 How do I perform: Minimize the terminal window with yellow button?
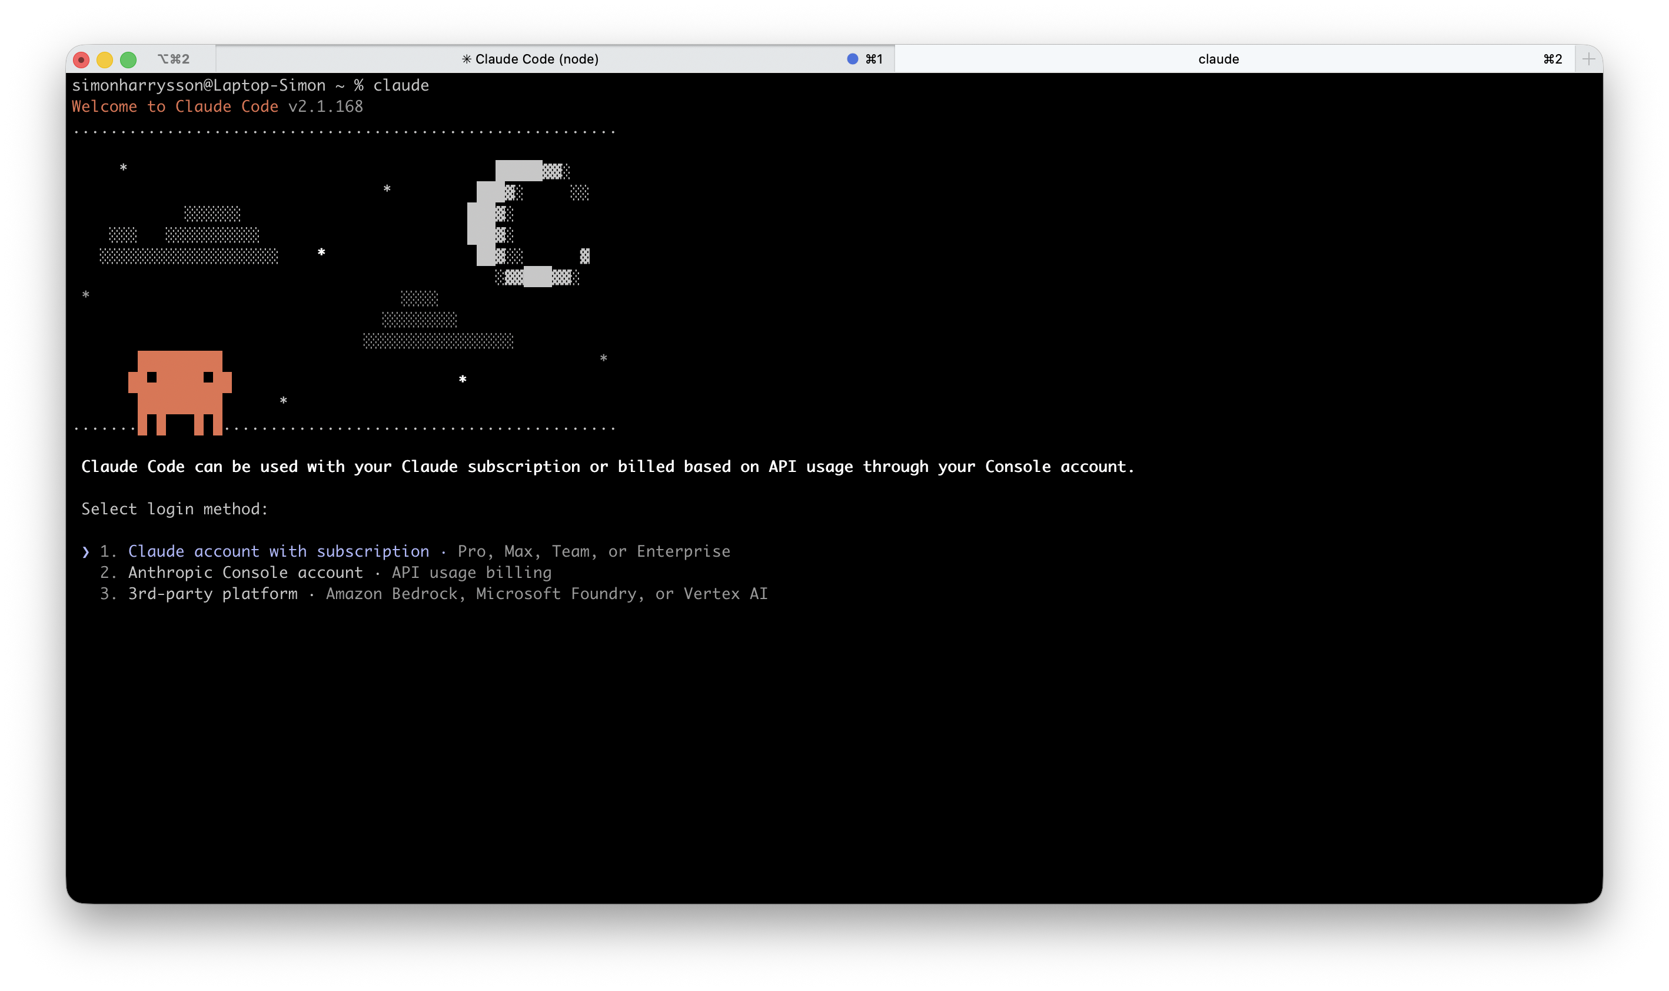click(105, 59)
